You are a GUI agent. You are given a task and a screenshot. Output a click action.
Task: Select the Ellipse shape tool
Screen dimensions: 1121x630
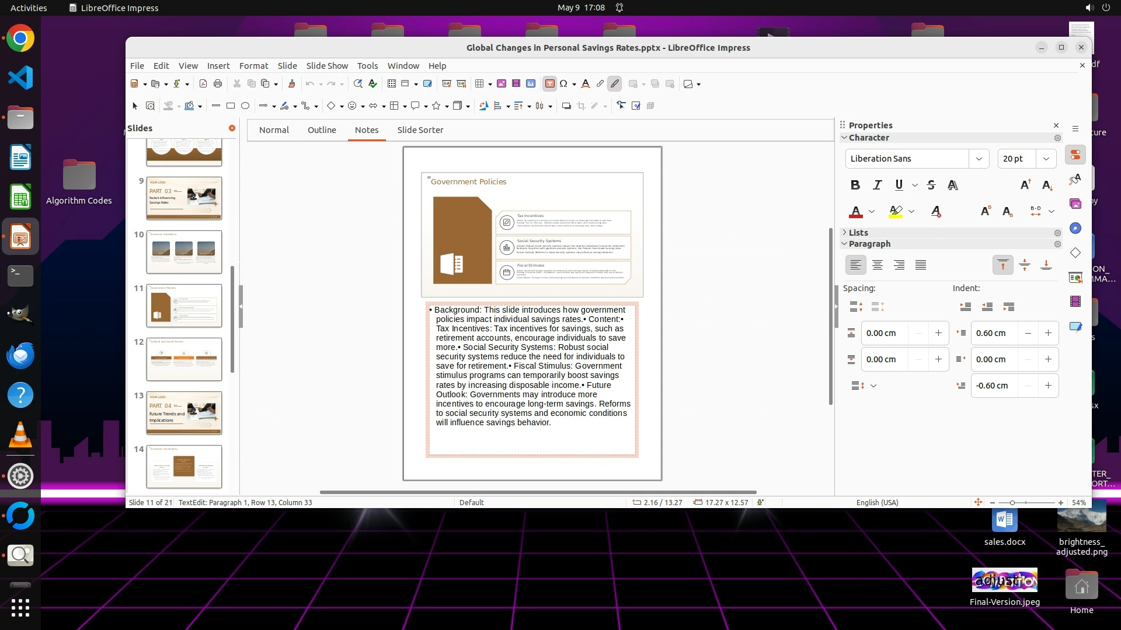tap(245, 106)
